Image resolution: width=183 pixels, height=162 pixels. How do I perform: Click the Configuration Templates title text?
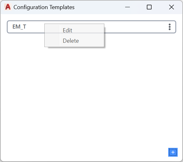point(44,7)
